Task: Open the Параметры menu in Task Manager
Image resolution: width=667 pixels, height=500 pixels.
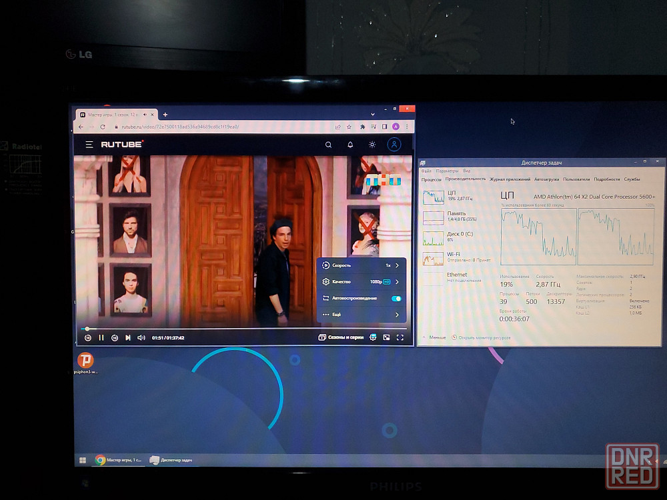Action: click(x=447, y=171)
